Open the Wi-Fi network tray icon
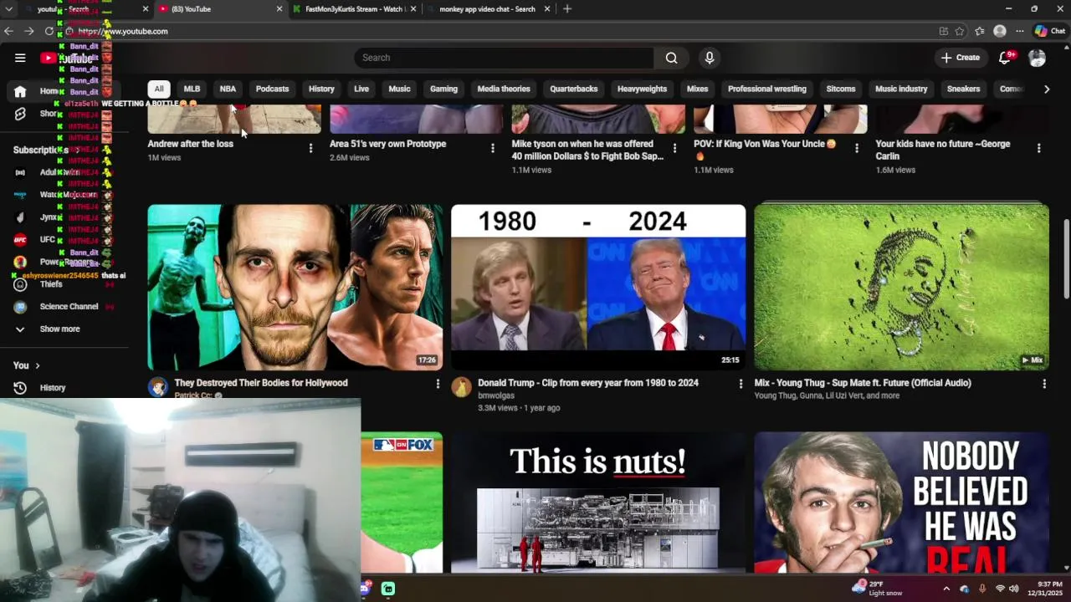 point(999,589)
